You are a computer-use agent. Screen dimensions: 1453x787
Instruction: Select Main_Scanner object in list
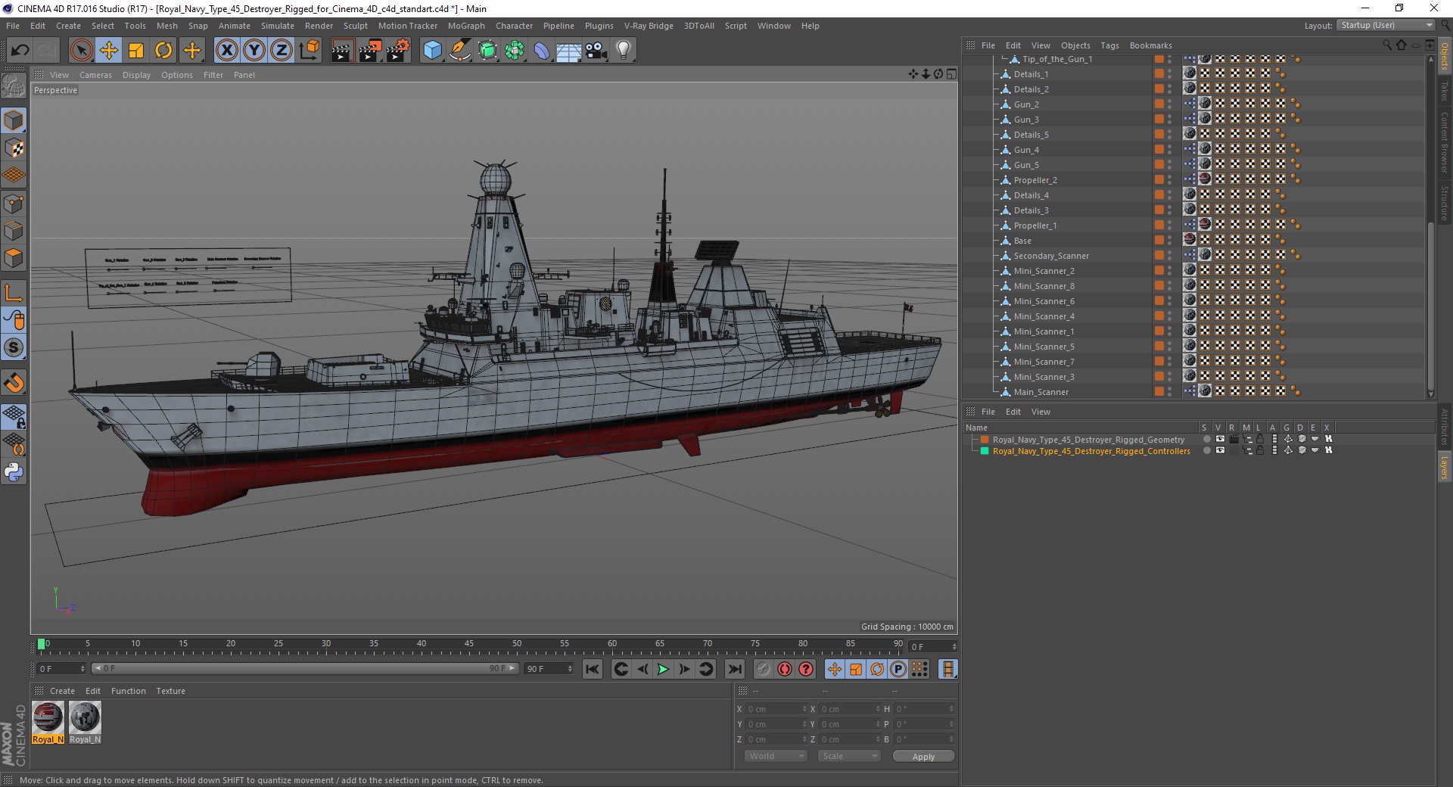pos(1041,392)
